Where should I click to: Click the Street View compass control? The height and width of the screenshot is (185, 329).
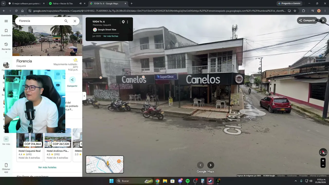(323, 152)
